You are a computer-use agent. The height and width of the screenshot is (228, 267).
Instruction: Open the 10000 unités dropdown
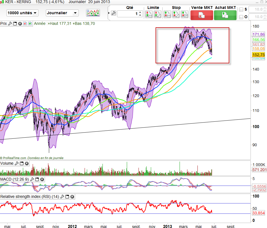pos(23,13)
